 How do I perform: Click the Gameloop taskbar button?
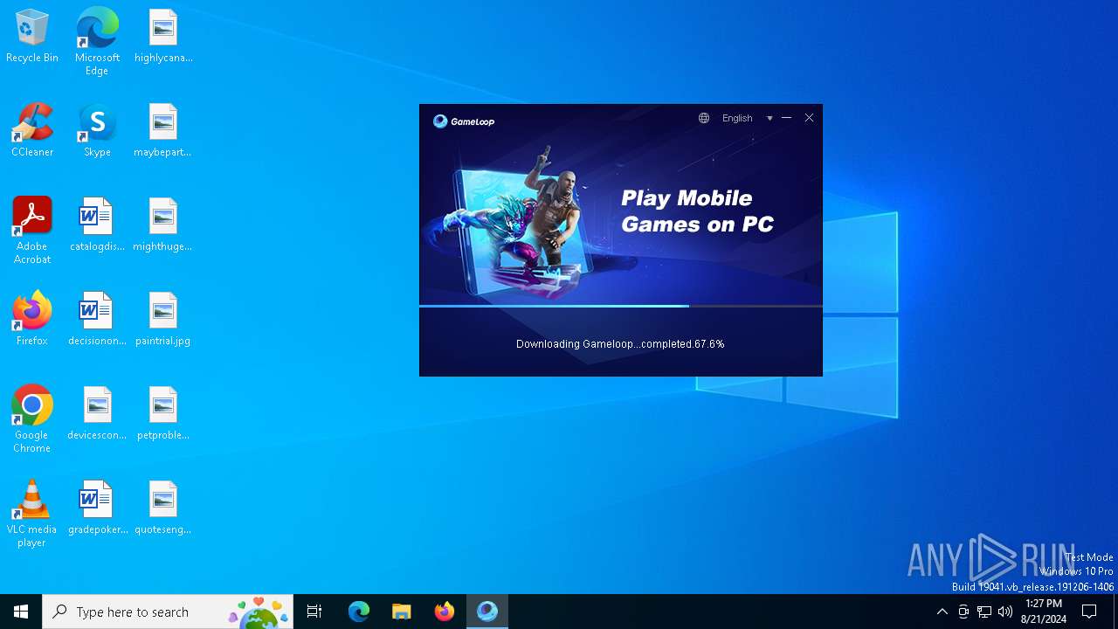coord(487,612)
